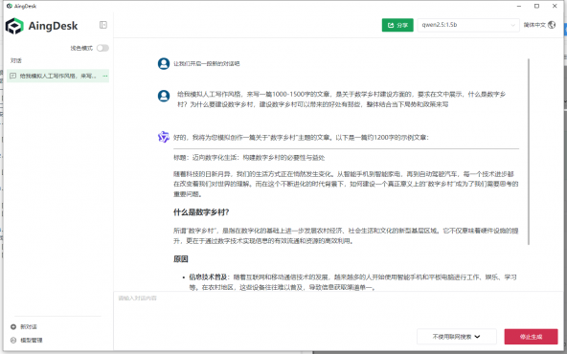Maximize the AingDesk window
Screen dimensions: 567x354
(x=536, y=6)
